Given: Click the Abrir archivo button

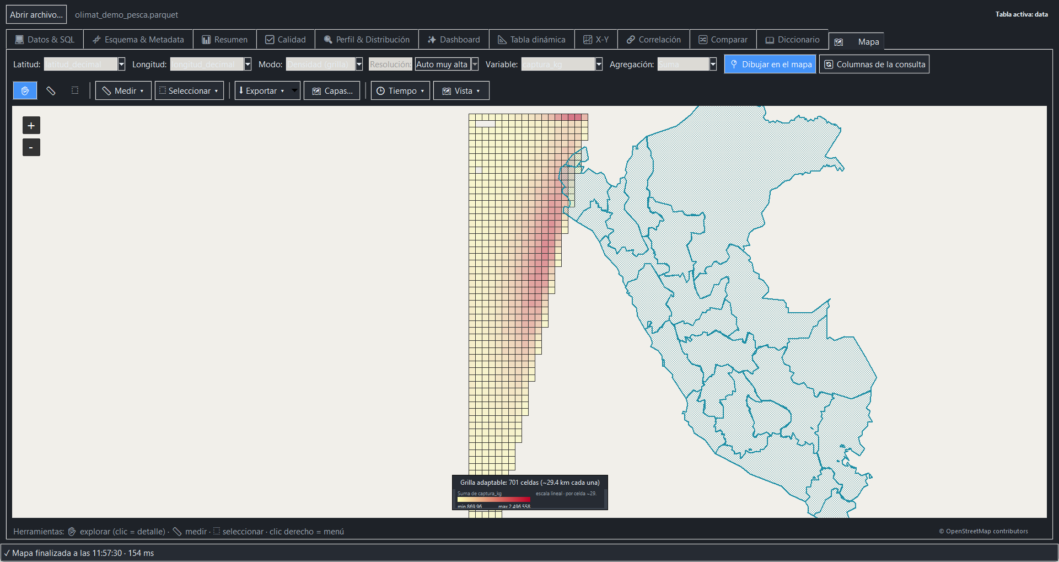Looking at the screenshot, I should (36, 14).
